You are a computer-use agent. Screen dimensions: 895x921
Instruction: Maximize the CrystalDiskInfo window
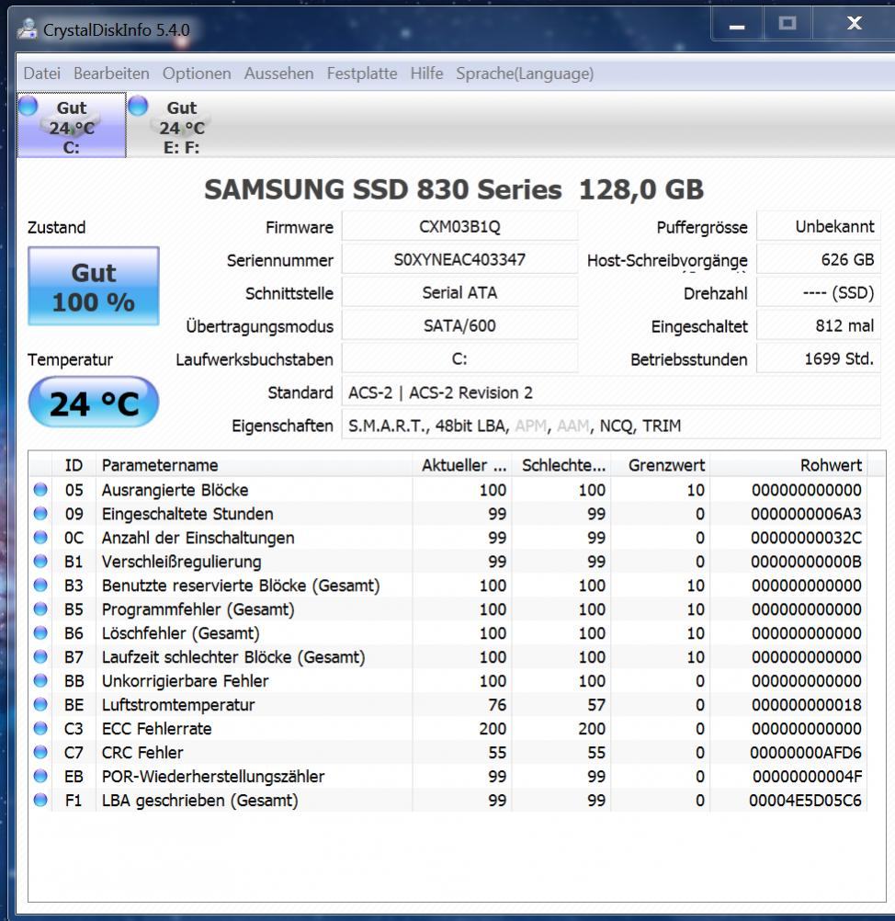coord(787,24)
